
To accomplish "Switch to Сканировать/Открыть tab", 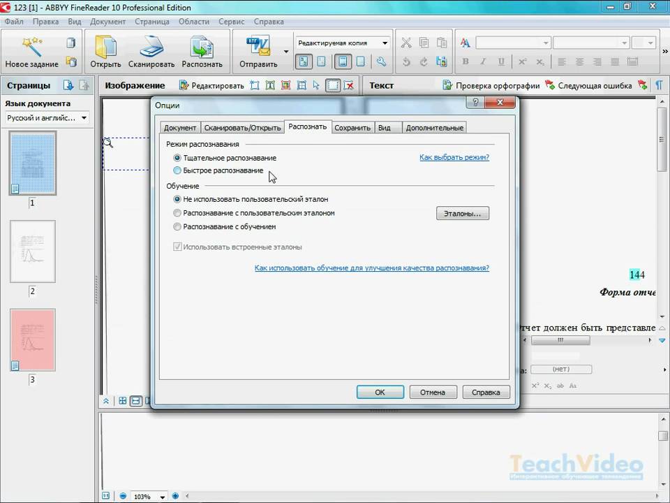I will point(242,127).
